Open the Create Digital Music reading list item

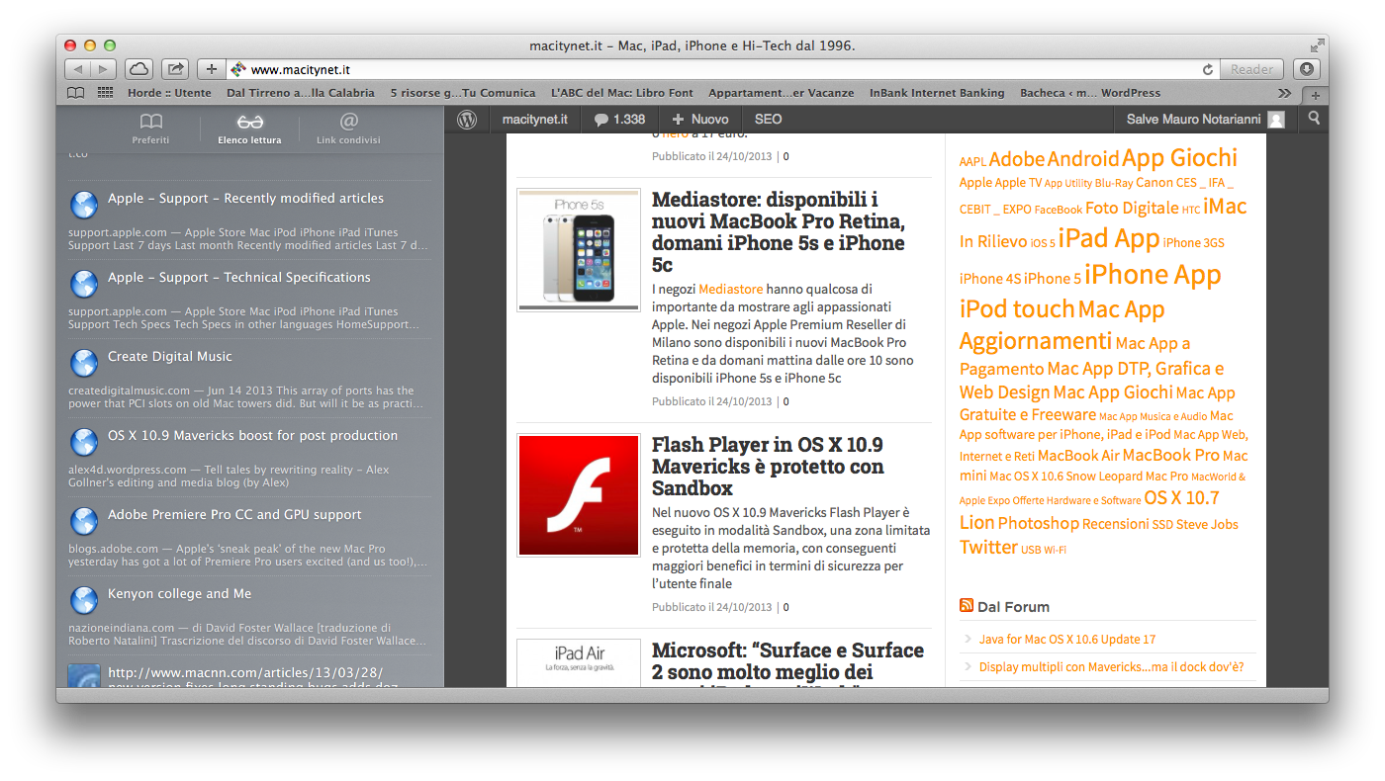[x=249, y=378]
